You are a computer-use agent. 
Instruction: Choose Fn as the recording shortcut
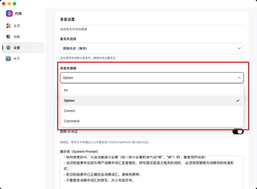(x=66, y=90)
